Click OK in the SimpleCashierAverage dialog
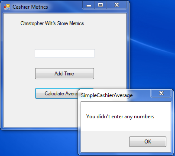 [148, 142]
